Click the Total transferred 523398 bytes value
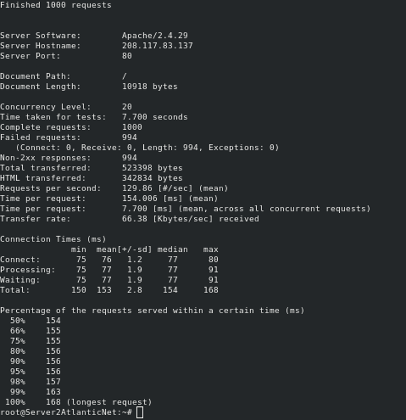Viewport: 406px width, 420px height. click(x=152, y=168)
